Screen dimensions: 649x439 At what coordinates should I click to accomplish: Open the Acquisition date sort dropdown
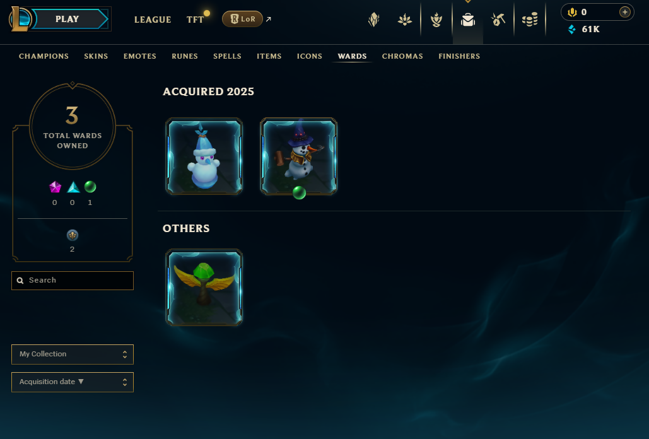coord(73,382)
